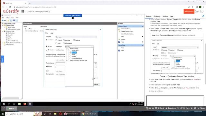
Task: Switch to the XML tab in Create Custom View
Action: [52, 33]
